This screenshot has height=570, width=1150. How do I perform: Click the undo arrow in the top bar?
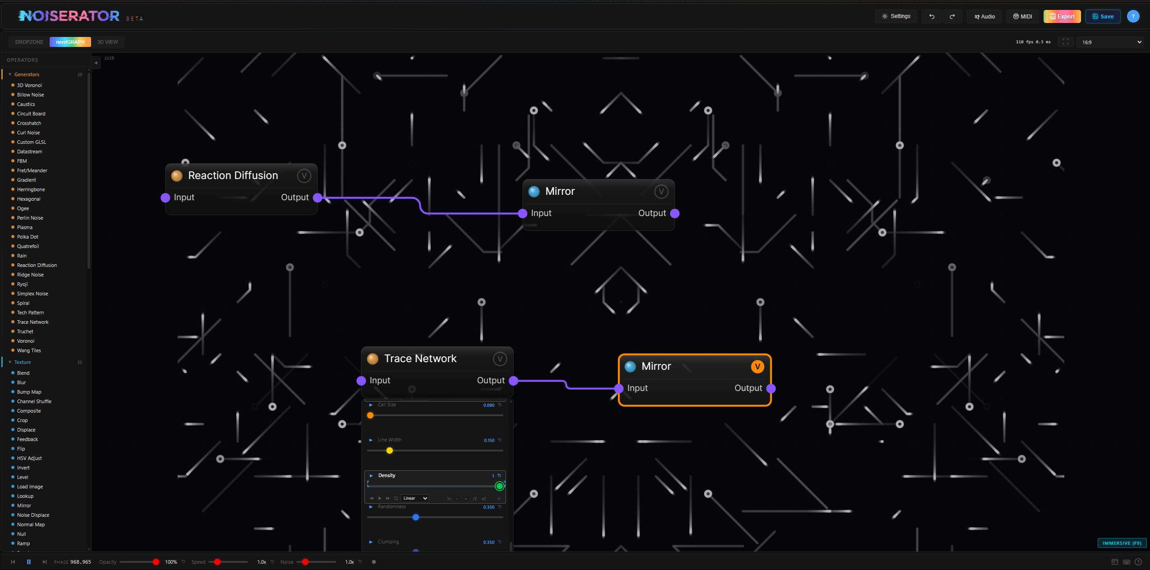931,16
